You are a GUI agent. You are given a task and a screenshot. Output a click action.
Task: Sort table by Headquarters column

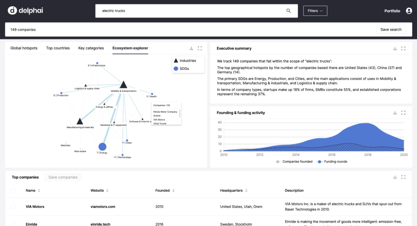pyautogui.click(x=233, y=190)
